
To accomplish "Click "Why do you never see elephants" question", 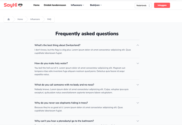I will coord(62,103).
